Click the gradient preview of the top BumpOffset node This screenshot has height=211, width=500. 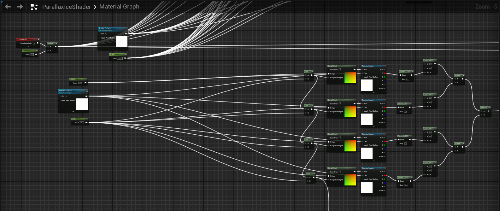(x=350, y=78)
